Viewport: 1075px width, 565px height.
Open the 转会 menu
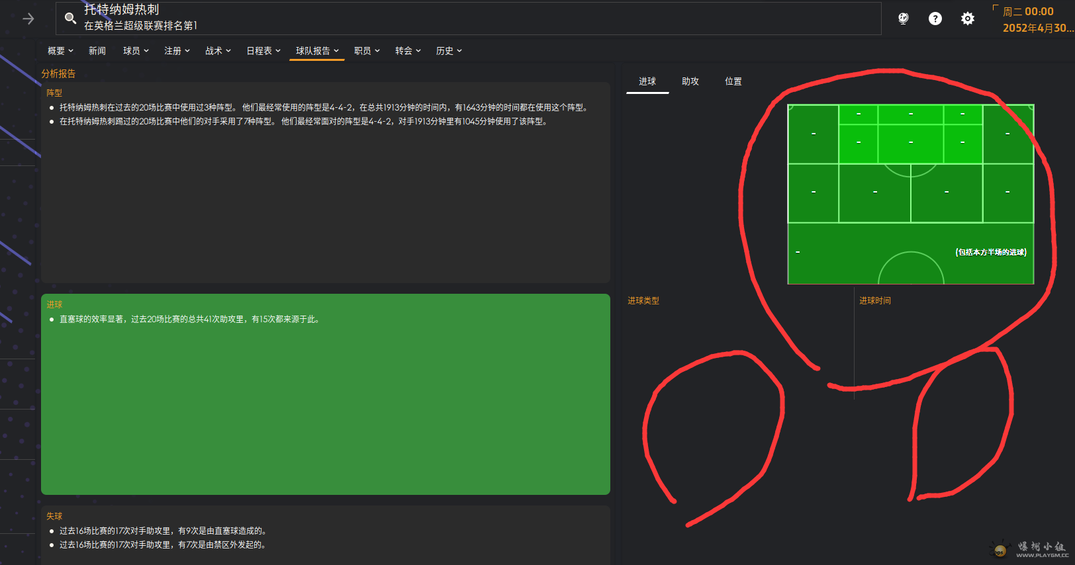click(x=408, y=51)
